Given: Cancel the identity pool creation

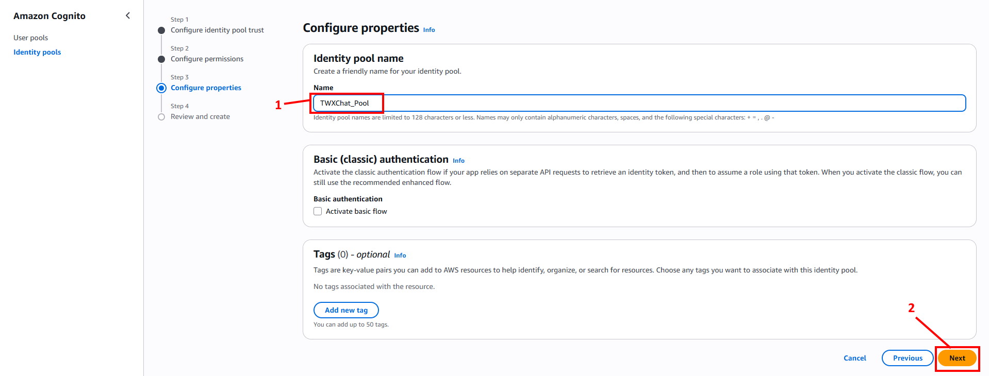Looking at the screenshot, I should (x=854, y=358).
